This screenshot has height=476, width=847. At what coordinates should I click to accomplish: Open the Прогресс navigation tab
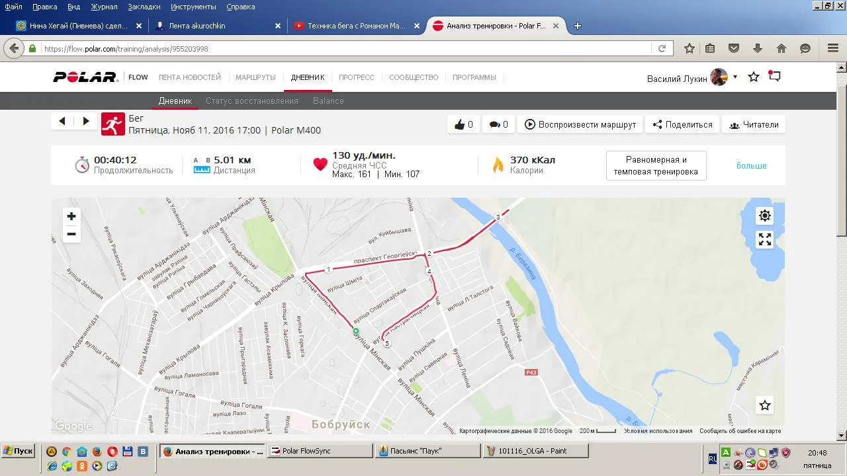[356, 77]
